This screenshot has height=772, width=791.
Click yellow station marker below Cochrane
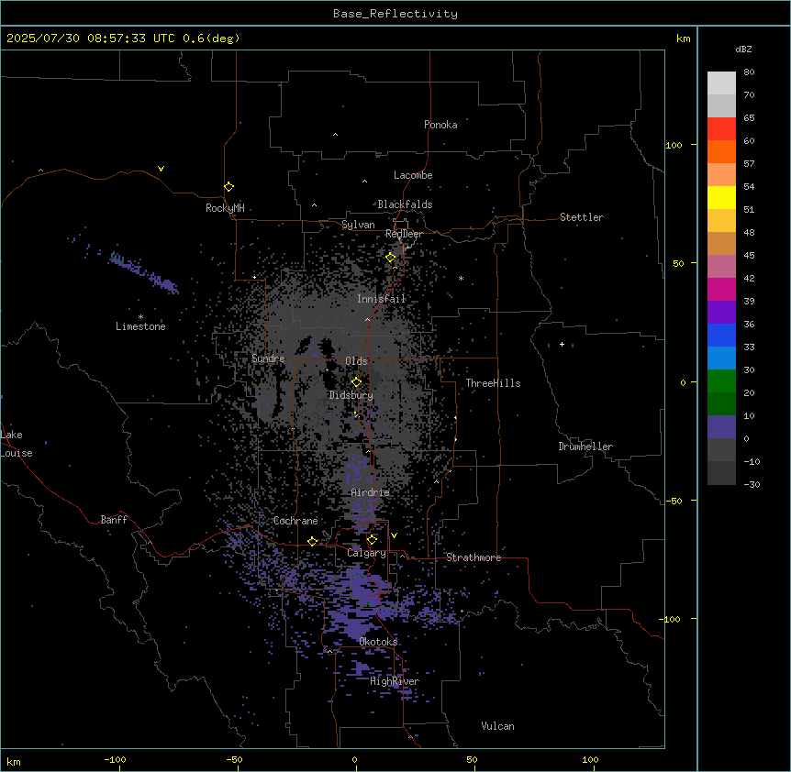(x=312, y=541)
